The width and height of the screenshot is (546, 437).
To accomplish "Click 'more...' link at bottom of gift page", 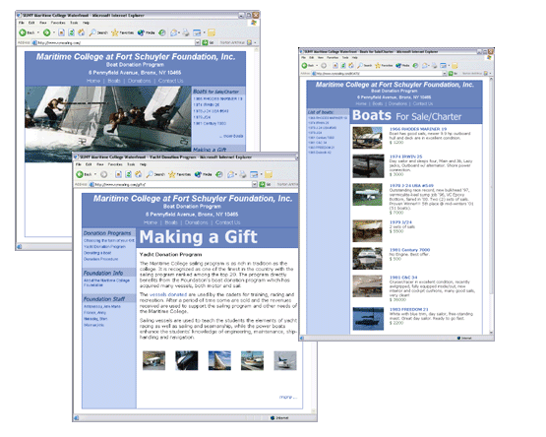I will (x=288, y=397).
